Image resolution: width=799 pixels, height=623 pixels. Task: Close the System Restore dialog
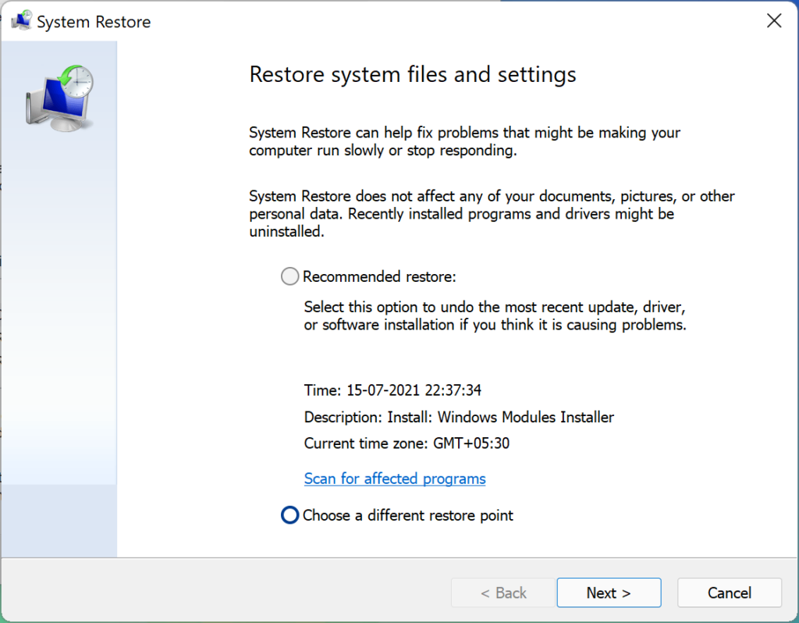pyautogui.click(x=774, y=21)
